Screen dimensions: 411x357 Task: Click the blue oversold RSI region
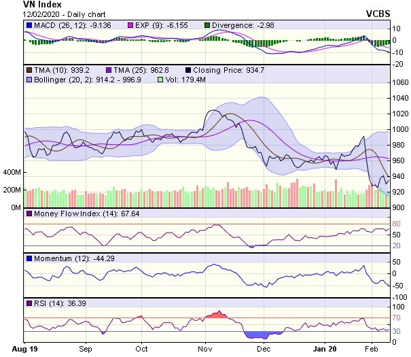[x=260, y=334]
